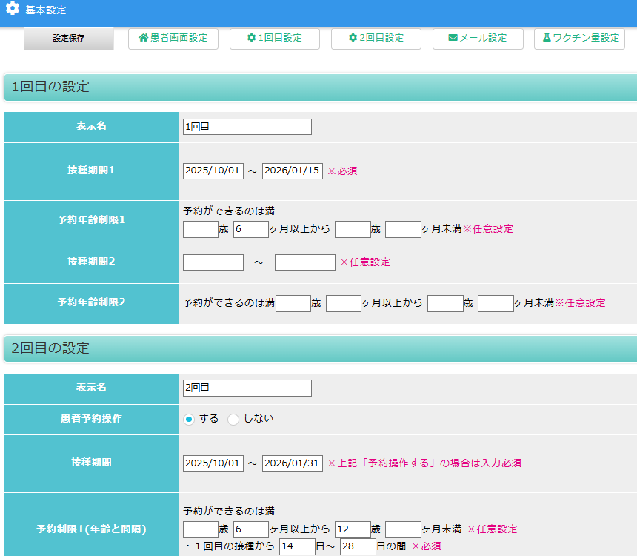This screenshot has height=556, width=637.
Task: Click the 1回目の設定 section header
Action: 321,87
